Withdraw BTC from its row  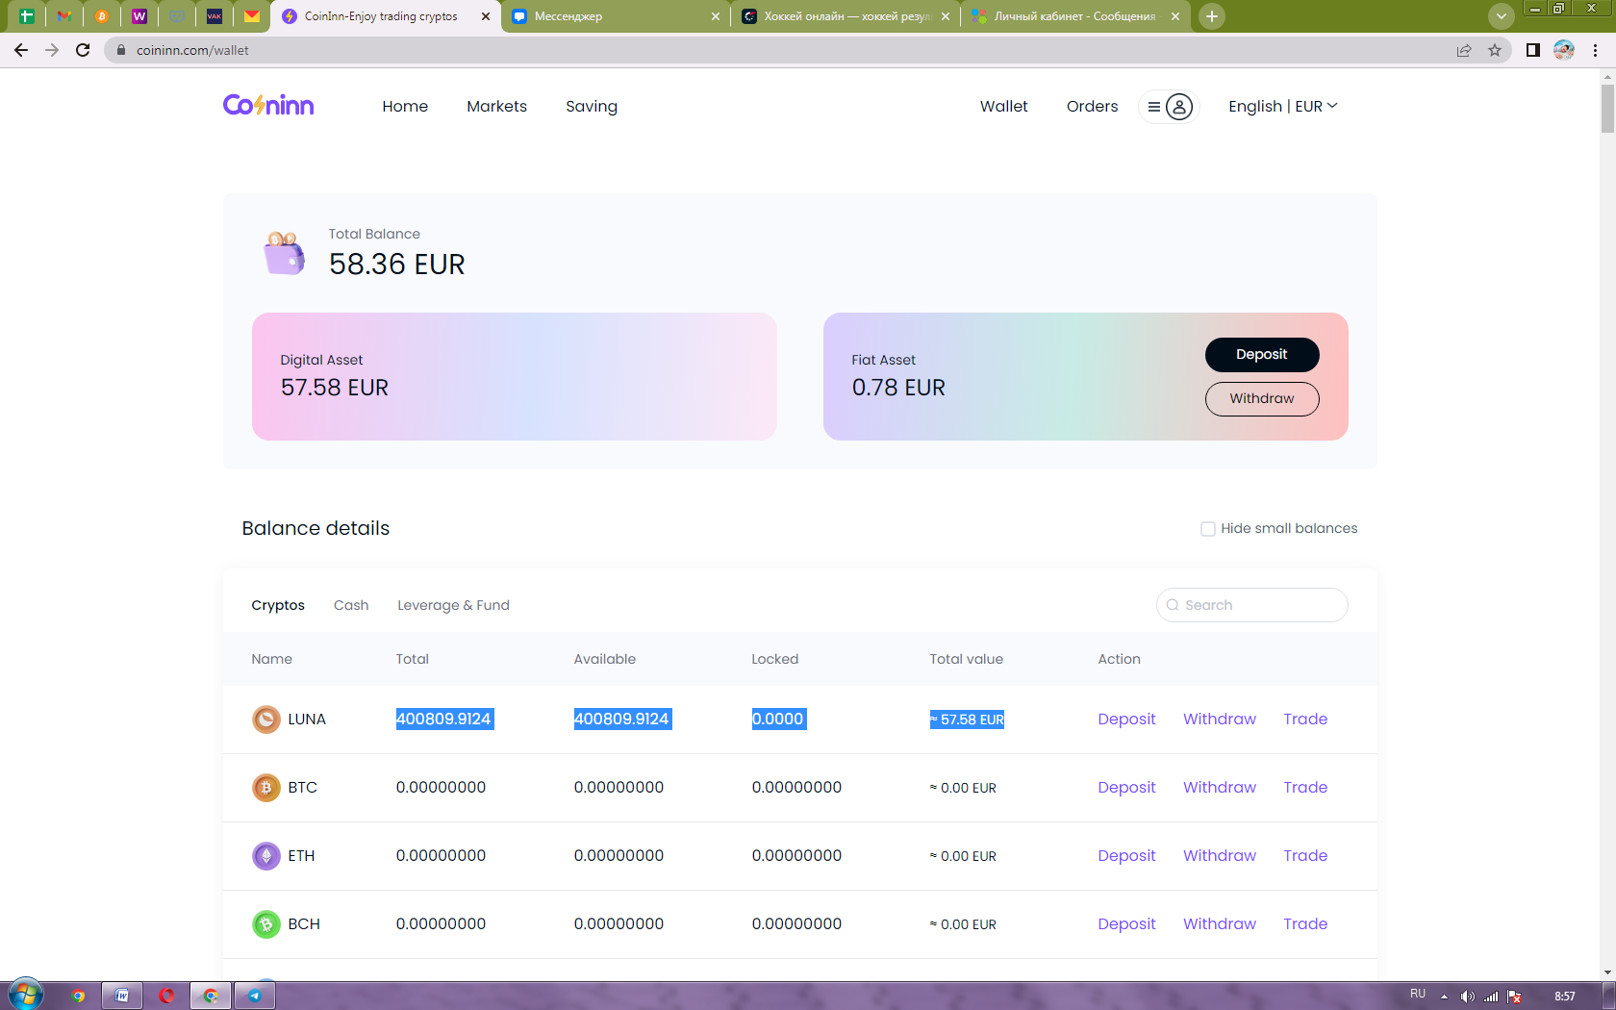[1220, 788]
